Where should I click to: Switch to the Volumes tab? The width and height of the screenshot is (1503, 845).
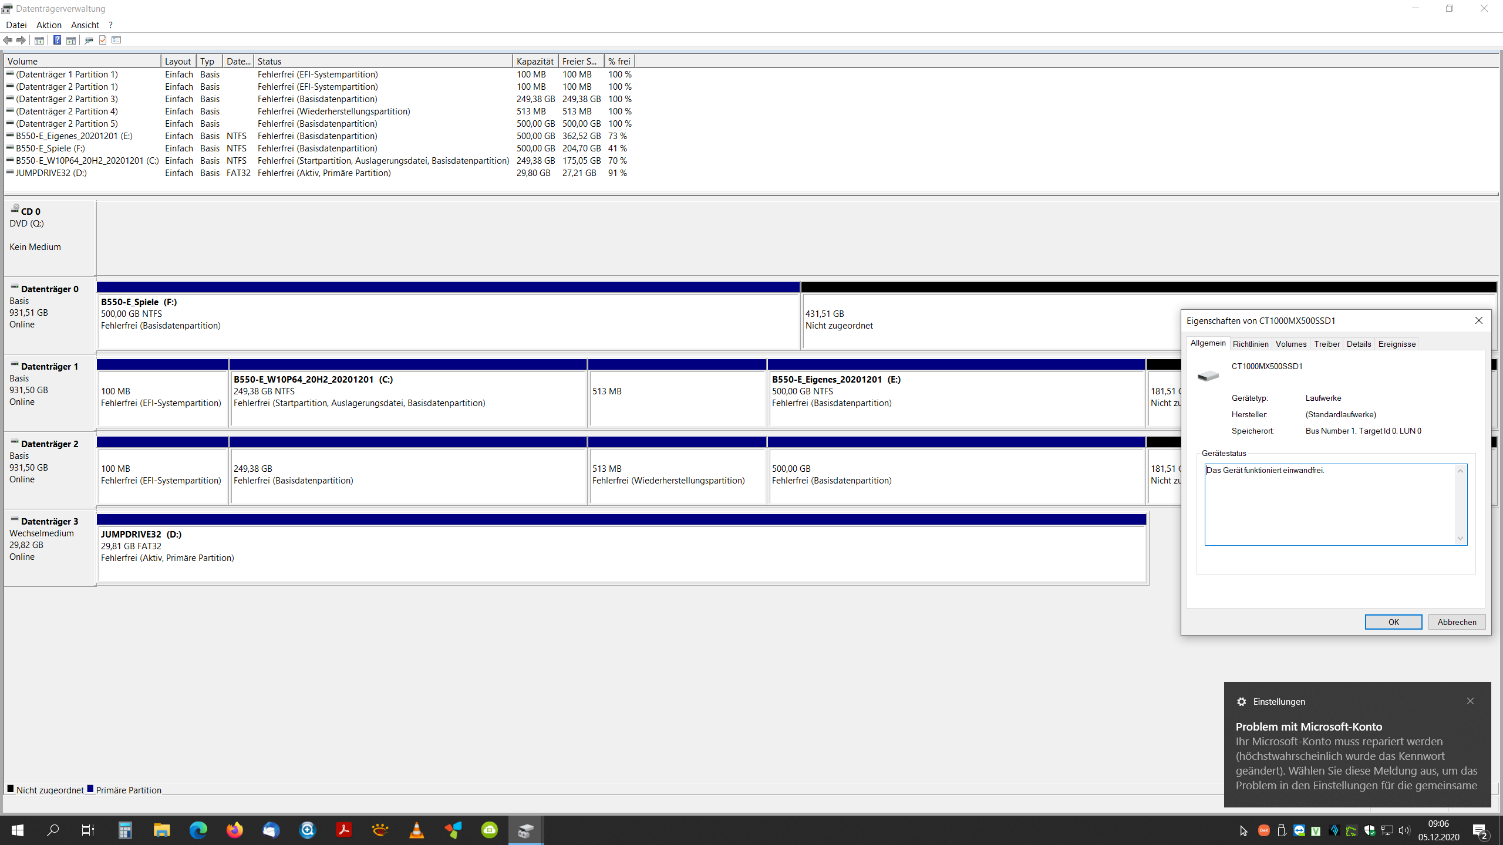coord(1290,344)
